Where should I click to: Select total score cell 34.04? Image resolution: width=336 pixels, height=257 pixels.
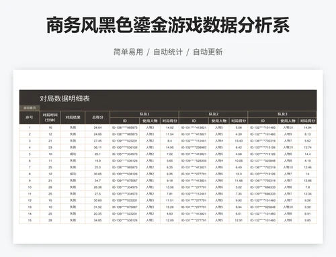pos(97,127)
